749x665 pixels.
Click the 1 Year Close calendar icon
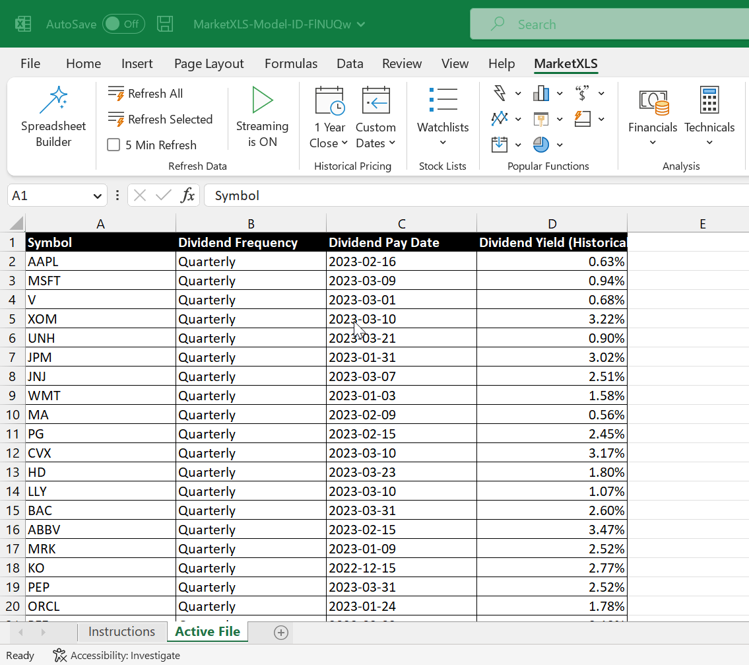(x=329, y=100)
